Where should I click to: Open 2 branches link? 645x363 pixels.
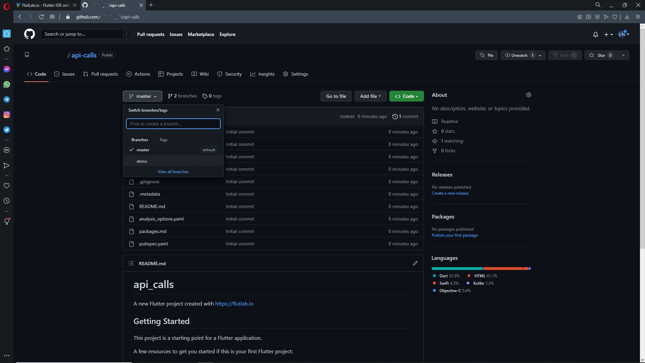(x=182, y=96)
